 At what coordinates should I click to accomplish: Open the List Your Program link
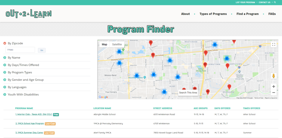(x=245, y=2)
